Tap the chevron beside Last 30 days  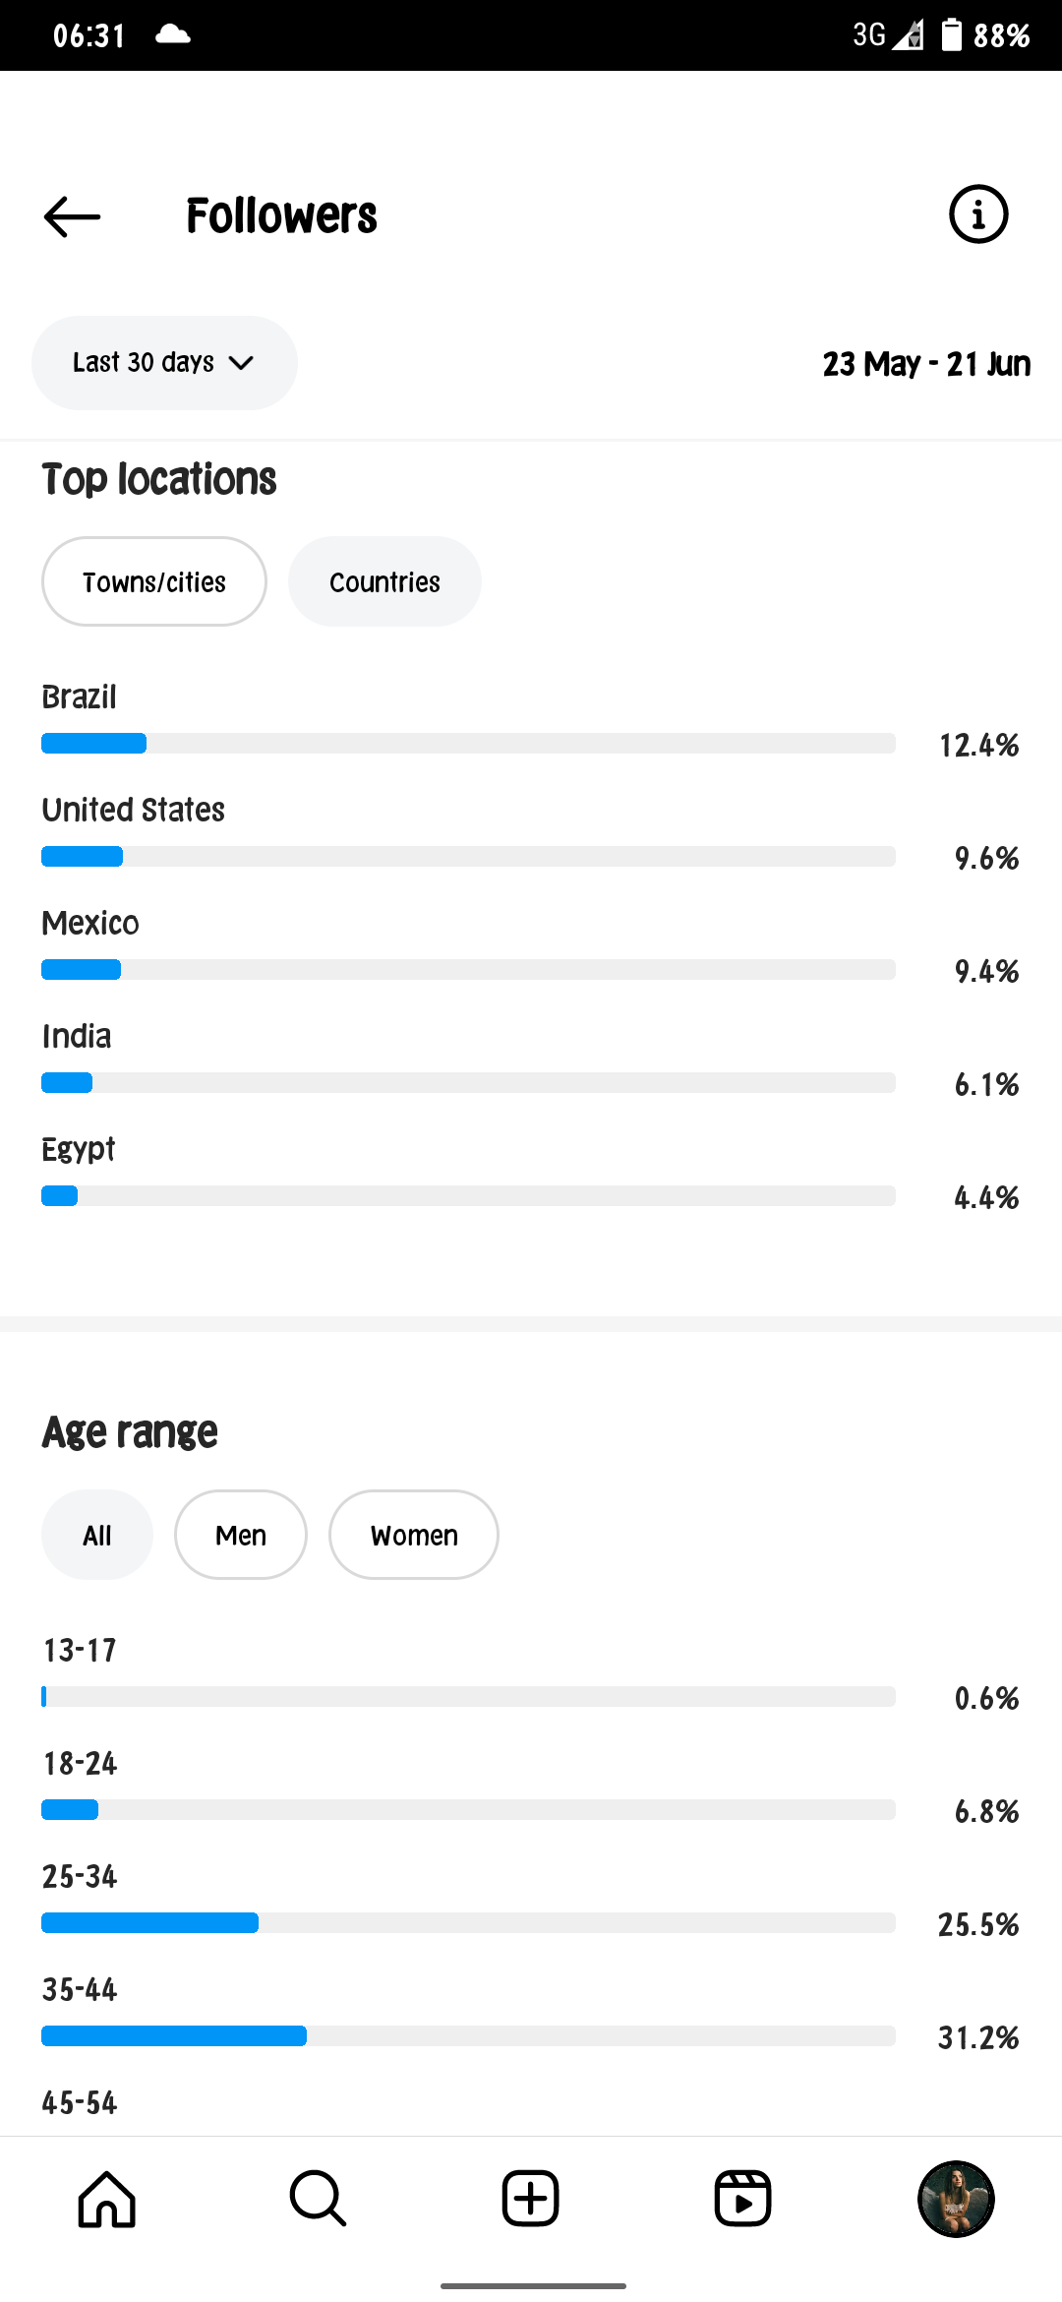tap(241, 363)
